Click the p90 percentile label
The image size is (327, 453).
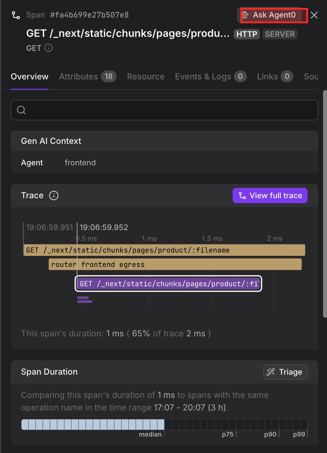pos(270,434)
